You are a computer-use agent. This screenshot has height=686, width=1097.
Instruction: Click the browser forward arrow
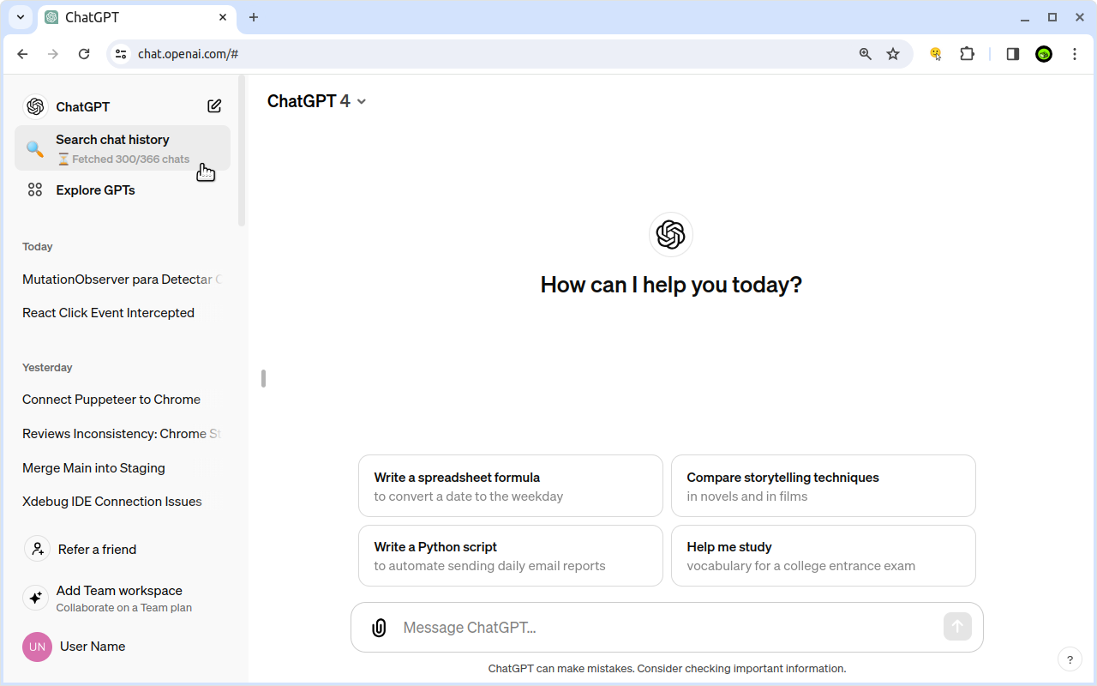(53, 54)
